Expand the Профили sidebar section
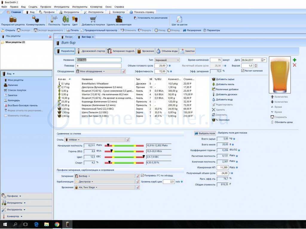Viewport: 306px width, 229px height. (x=26, y=196)
